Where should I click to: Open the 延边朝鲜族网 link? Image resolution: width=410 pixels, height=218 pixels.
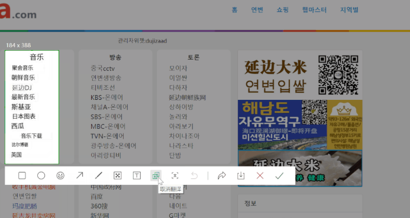pyautogui.click(x=187, y=97)
